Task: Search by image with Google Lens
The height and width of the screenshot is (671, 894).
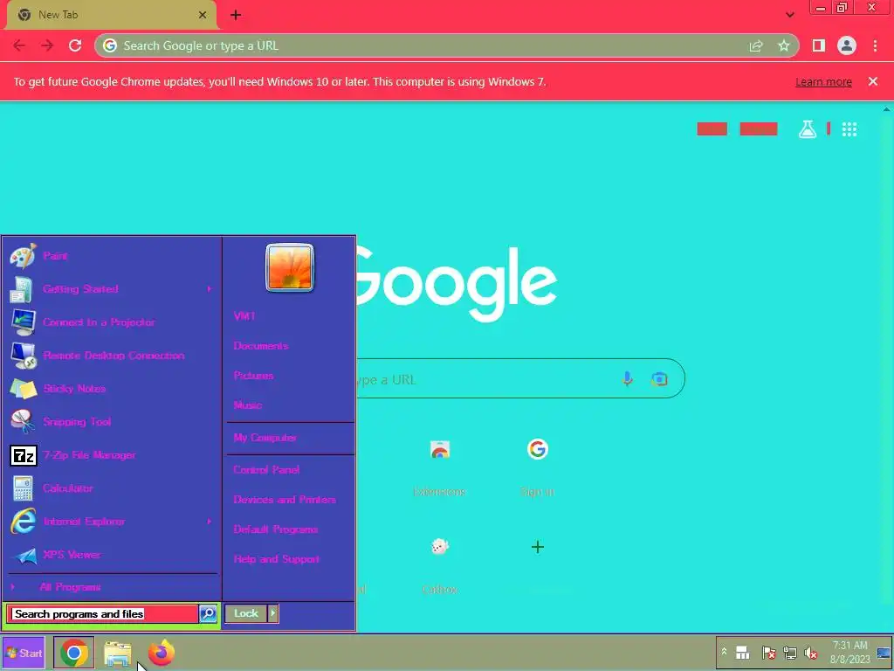Action: point(659,379)
